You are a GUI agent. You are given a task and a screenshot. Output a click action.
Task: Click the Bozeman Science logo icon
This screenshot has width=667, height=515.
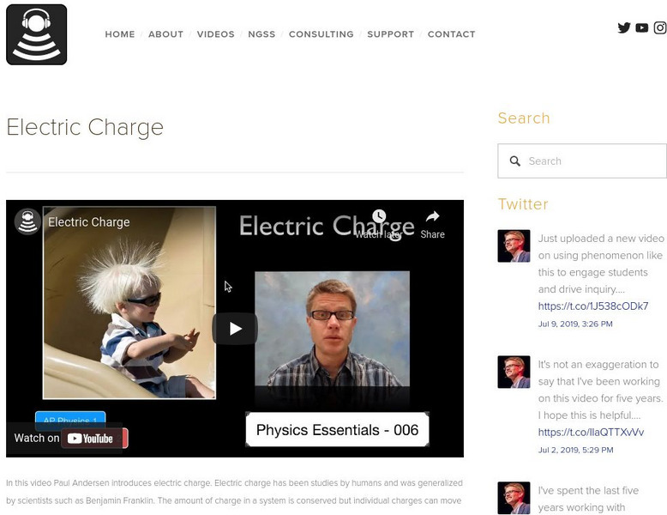click(37, 34)
